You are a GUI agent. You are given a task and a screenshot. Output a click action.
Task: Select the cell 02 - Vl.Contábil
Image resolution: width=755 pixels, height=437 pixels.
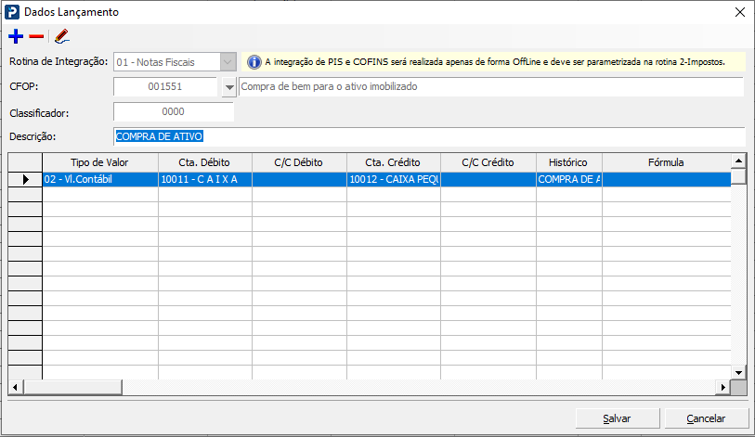click(x=100, y=179)
